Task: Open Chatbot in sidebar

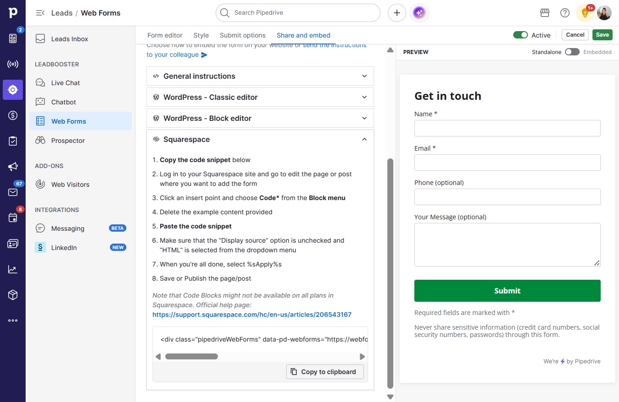Action: [x=81, y=102]
